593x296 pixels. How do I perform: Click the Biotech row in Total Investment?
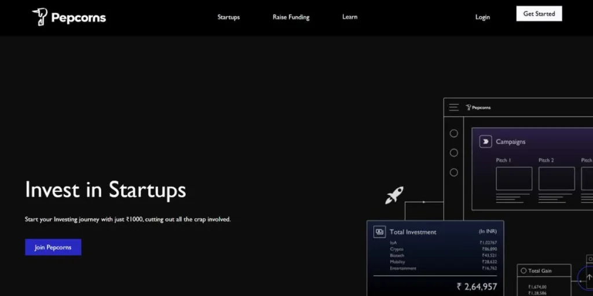[x=443, y=256]
